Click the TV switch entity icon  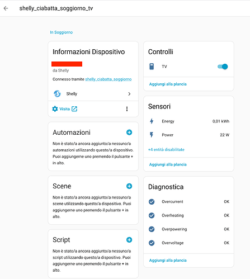point(152,67)
